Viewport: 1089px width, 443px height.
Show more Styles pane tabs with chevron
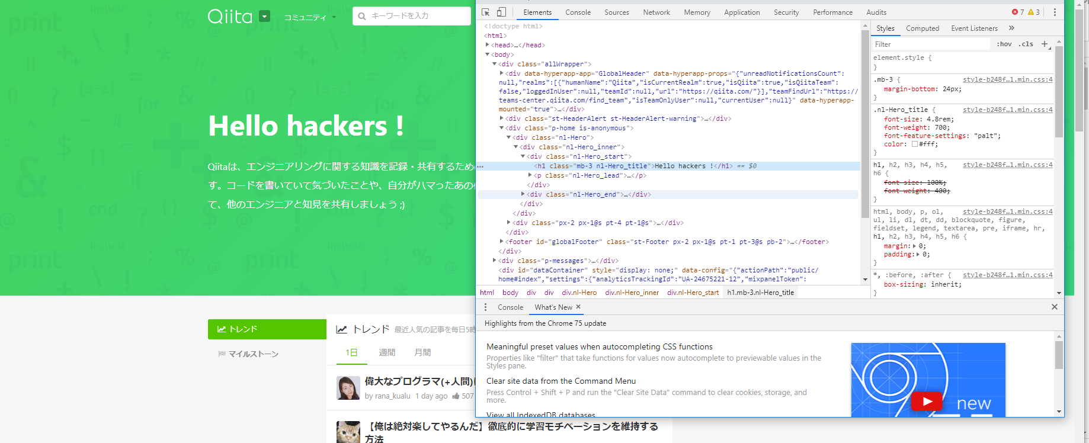(1011, 28)
